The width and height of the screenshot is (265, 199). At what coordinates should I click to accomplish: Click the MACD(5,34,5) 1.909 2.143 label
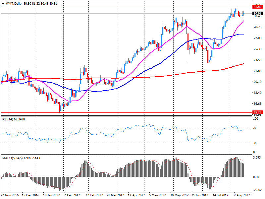(x=21, y=158)
